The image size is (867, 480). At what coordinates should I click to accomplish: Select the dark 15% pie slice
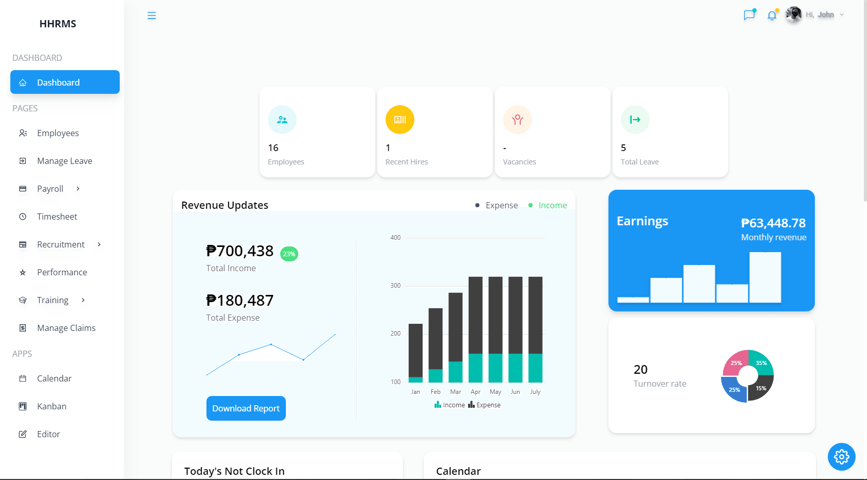tap(761, 388)
